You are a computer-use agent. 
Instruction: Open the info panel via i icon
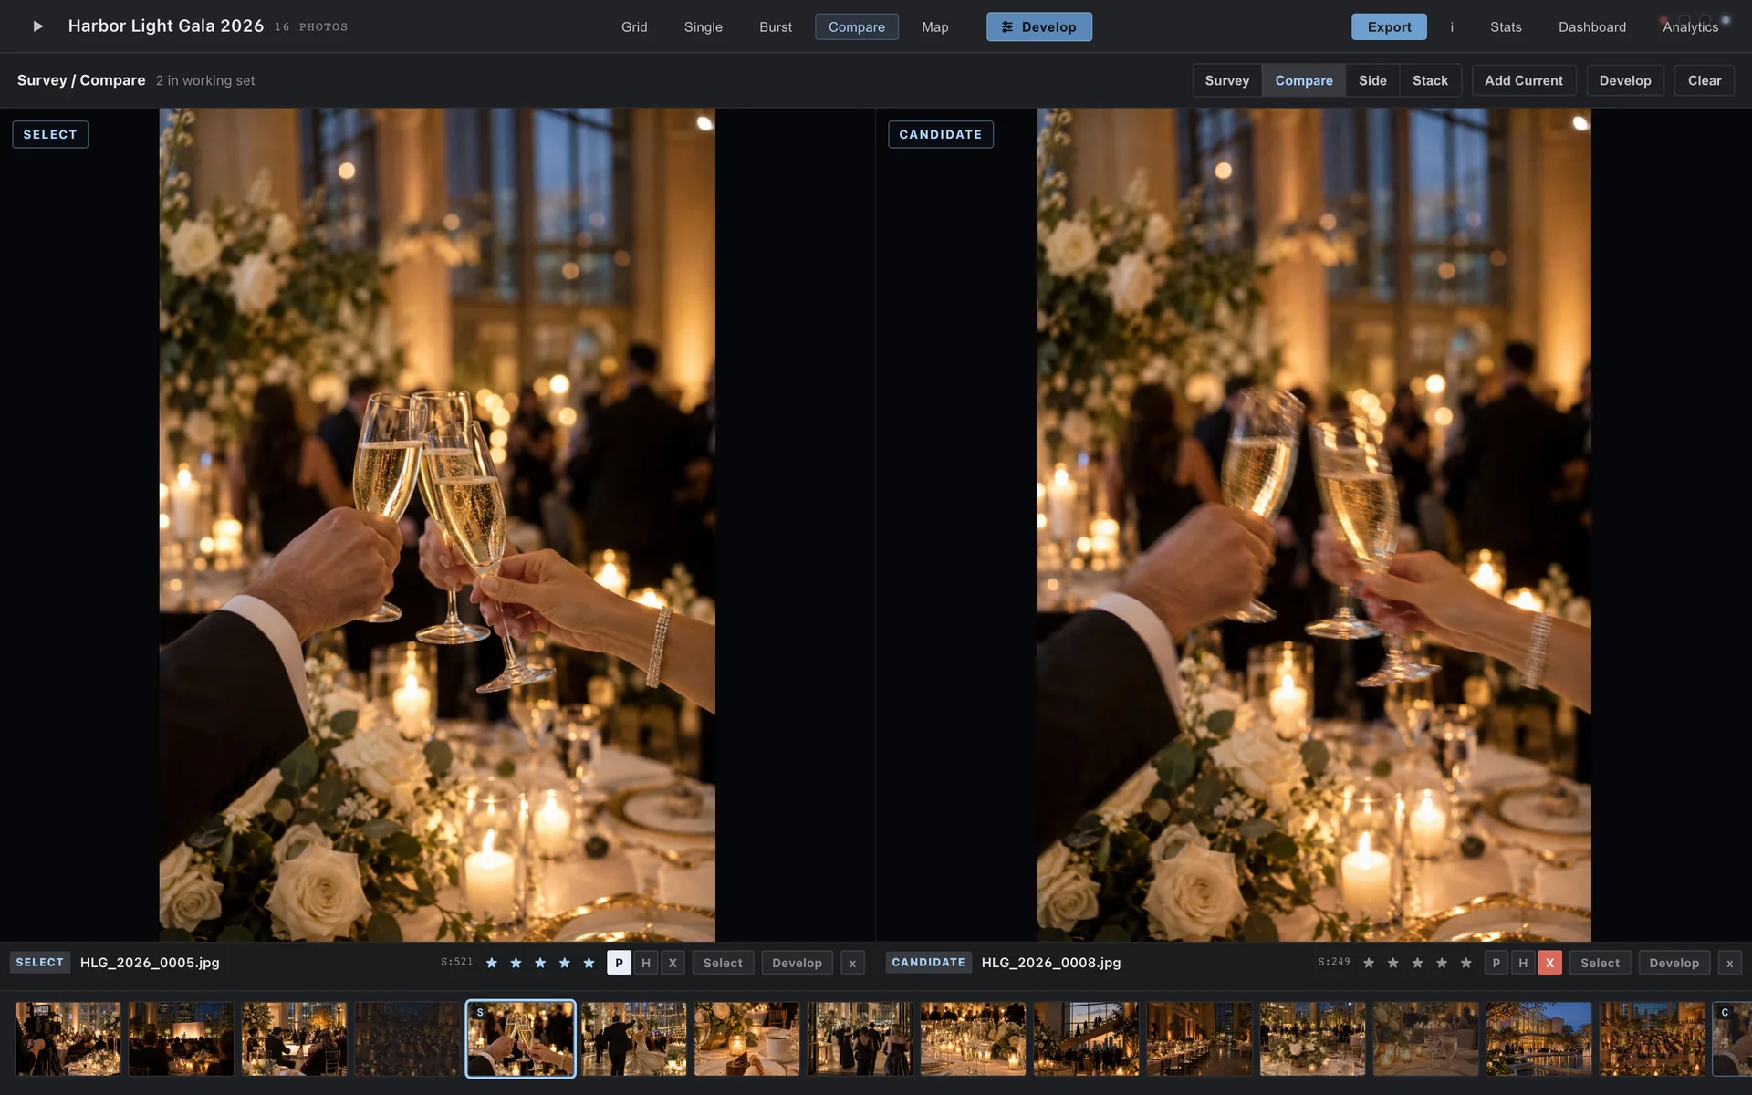[x=1452, y=27]
